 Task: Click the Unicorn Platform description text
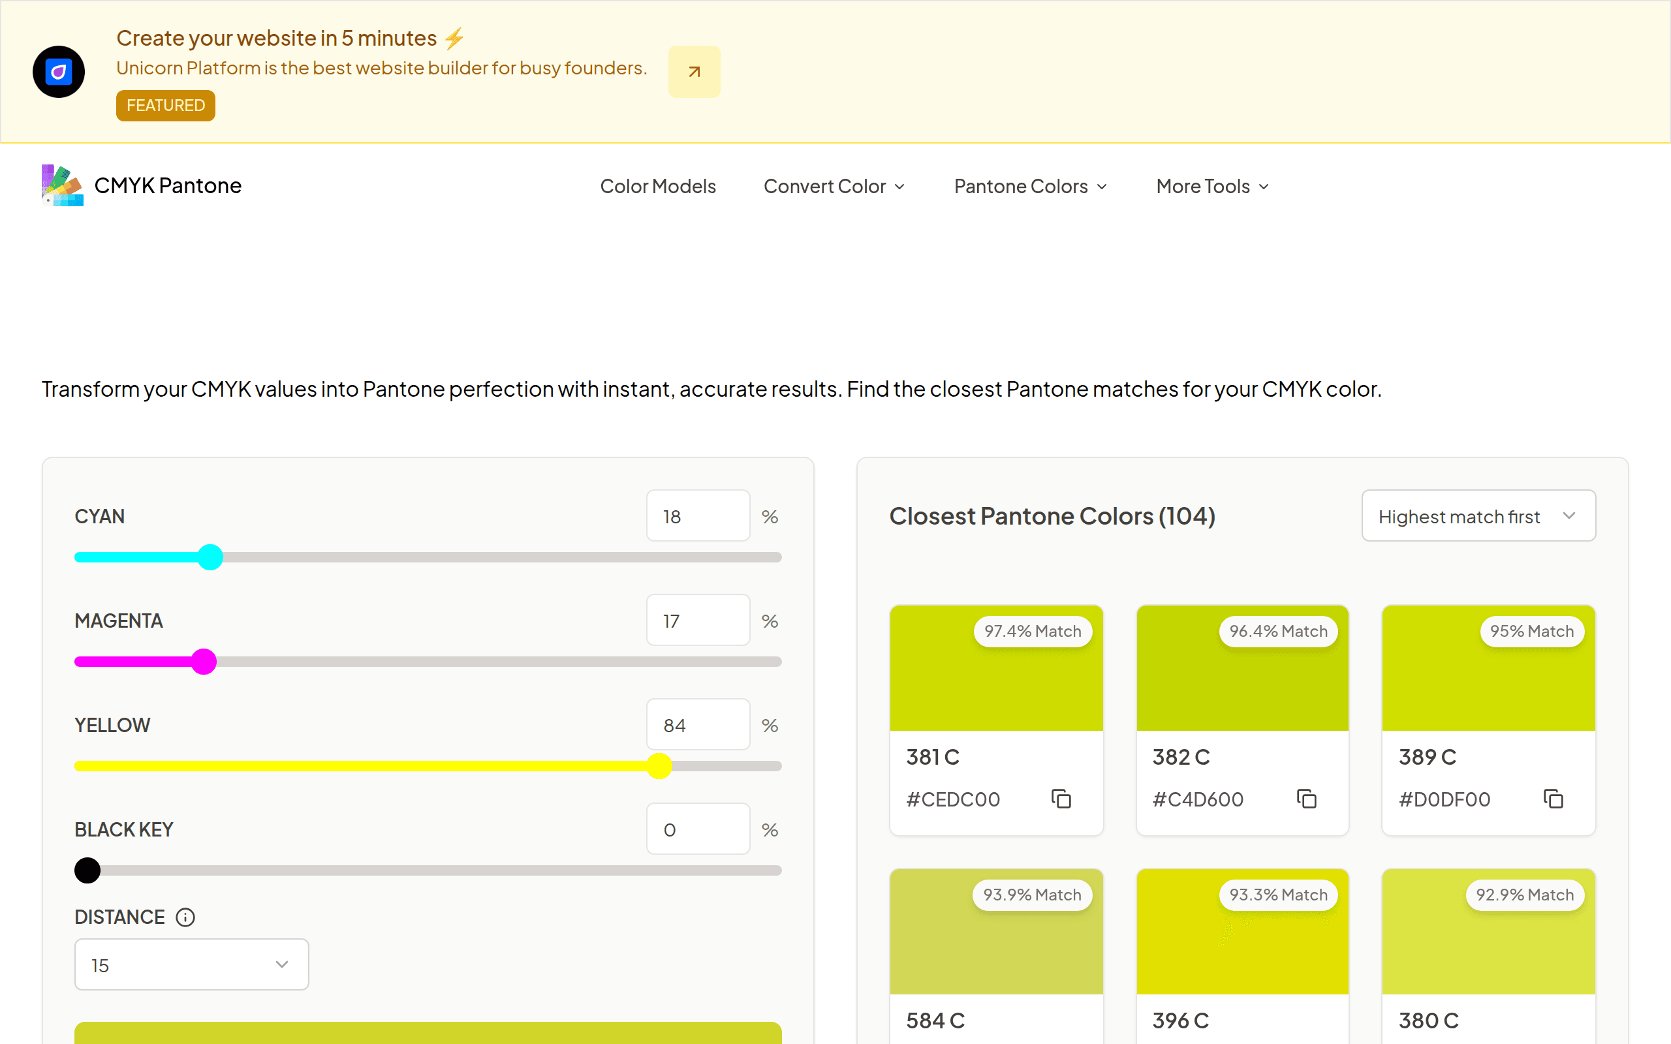pos(381,69)
